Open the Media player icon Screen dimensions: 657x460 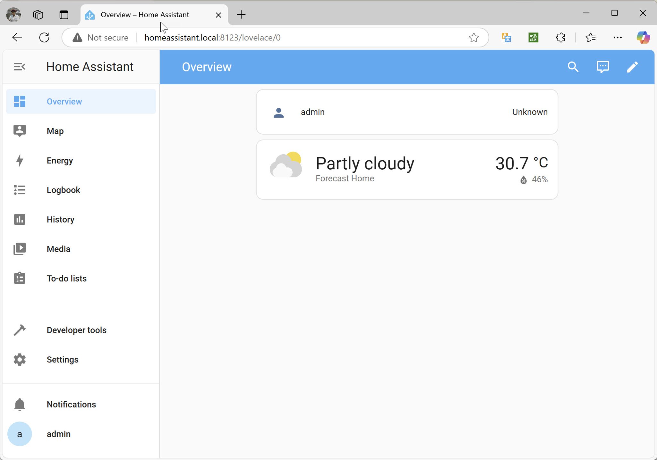coord(20,249)
